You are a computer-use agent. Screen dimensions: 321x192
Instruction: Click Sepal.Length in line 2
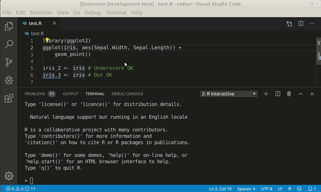click(152, 48)
